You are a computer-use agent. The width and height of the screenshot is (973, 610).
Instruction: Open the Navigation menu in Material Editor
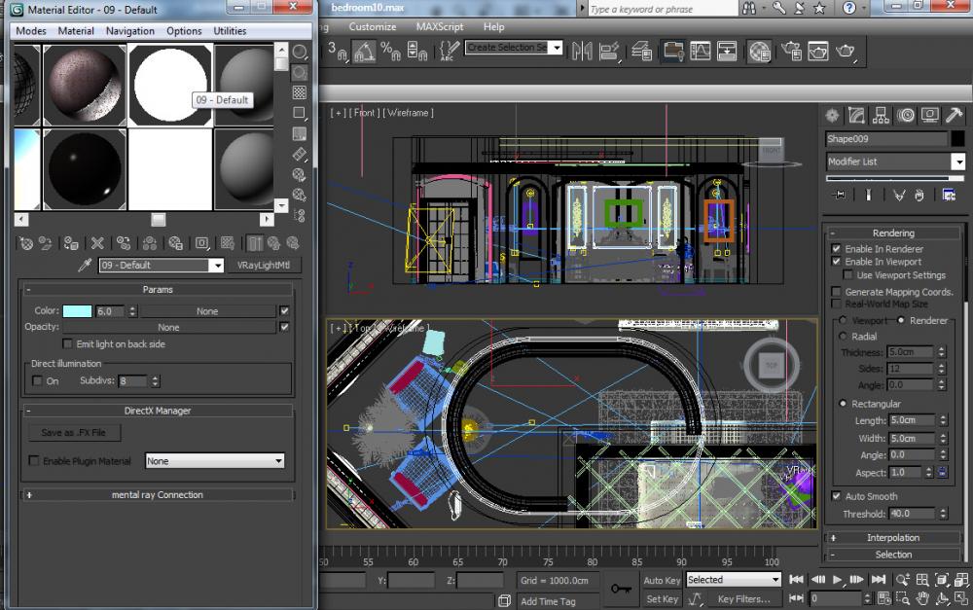(129, 31)
